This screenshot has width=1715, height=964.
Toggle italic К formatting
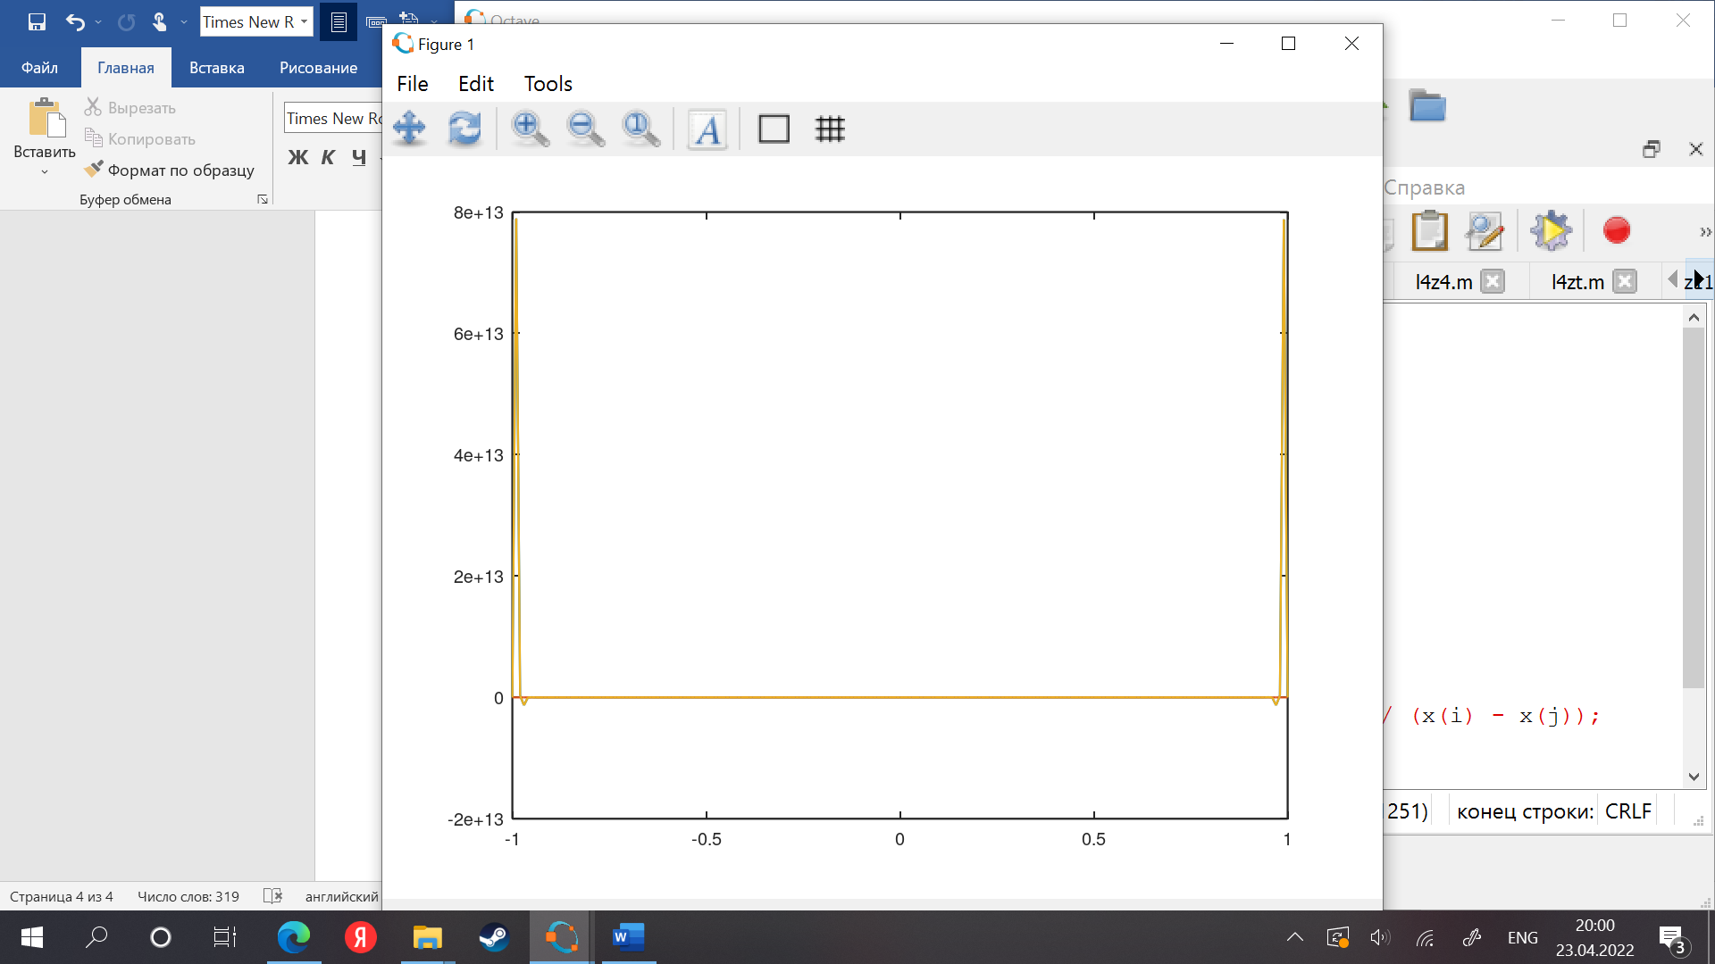[x=328, y=157]
